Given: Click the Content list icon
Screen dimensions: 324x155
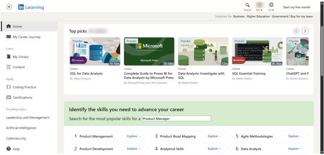Looking at the screenshot, I should [x=9, y=67].
